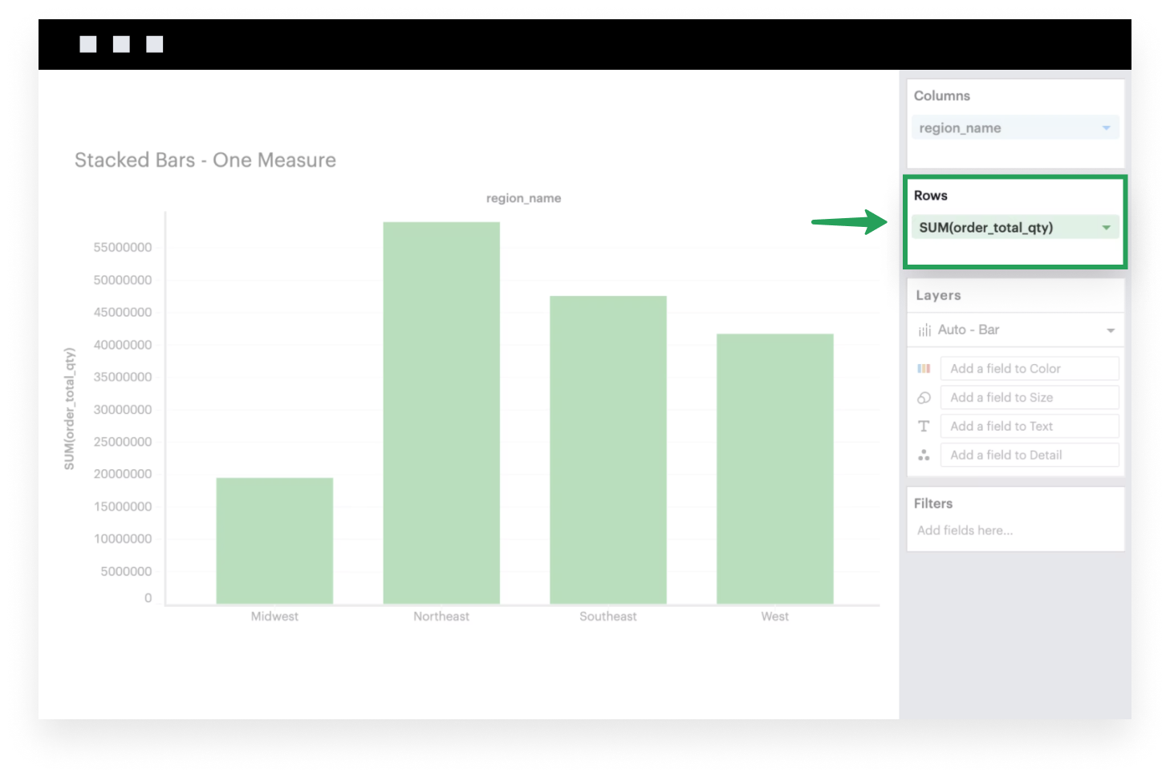Screen dimensions: 1170x777
Task: Click the bar chart icon beside Auto - Bar
Action: point(924,330)
